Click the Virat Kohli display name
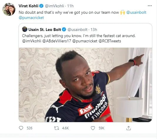The width and height of the screenshot is (157, 139). [x=29, y=6]
